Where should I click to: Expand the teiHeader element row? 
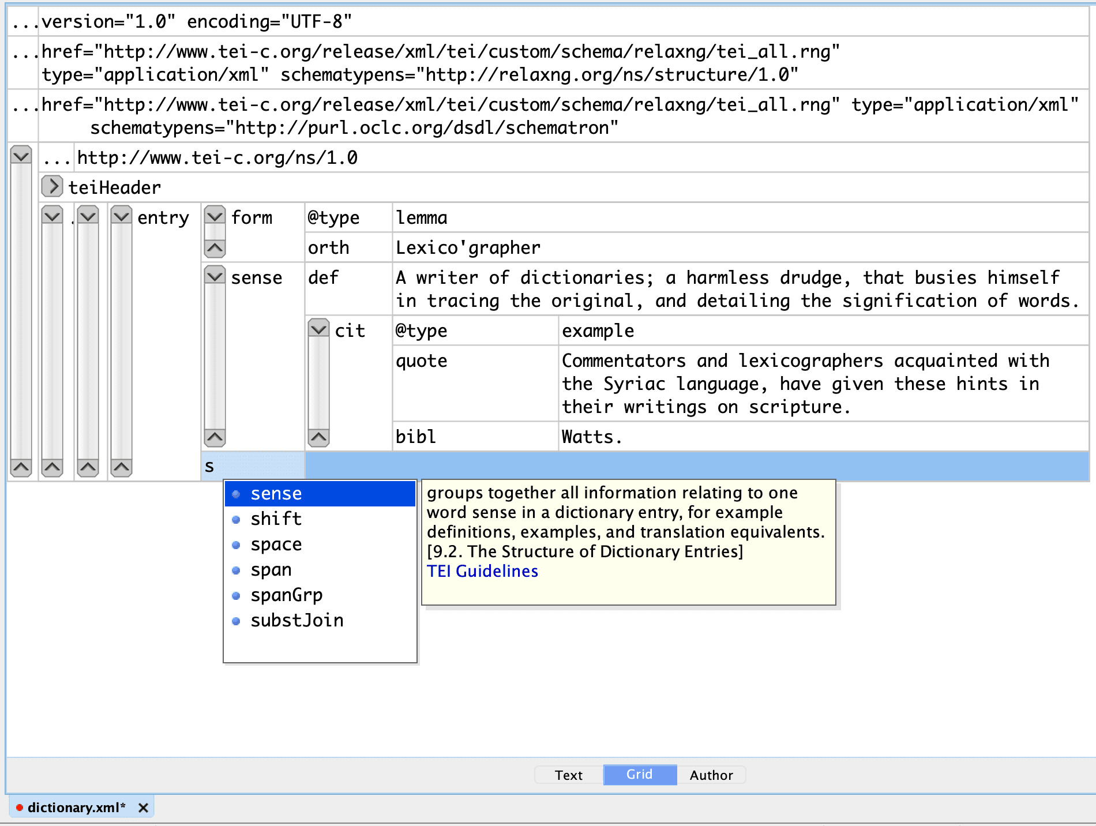(x=52, y=186)
